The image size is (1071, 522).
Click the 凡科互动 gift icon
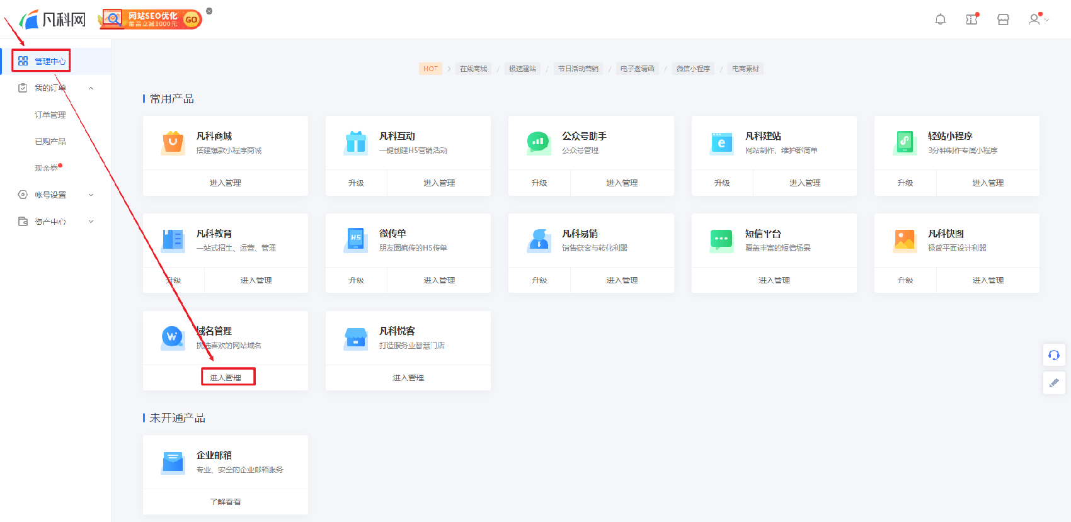[x=356, y=142]
